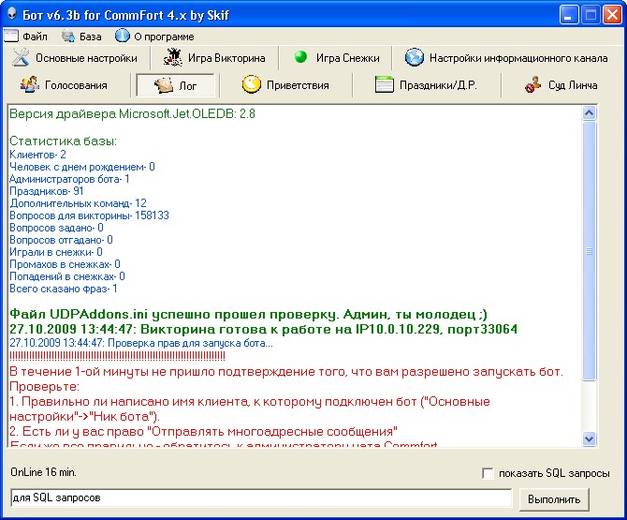Click the globe icon for information channel settings
Image resolution: width=627 pixels, height=520 pixels.
pyautogui.click(x=414, y=58)
